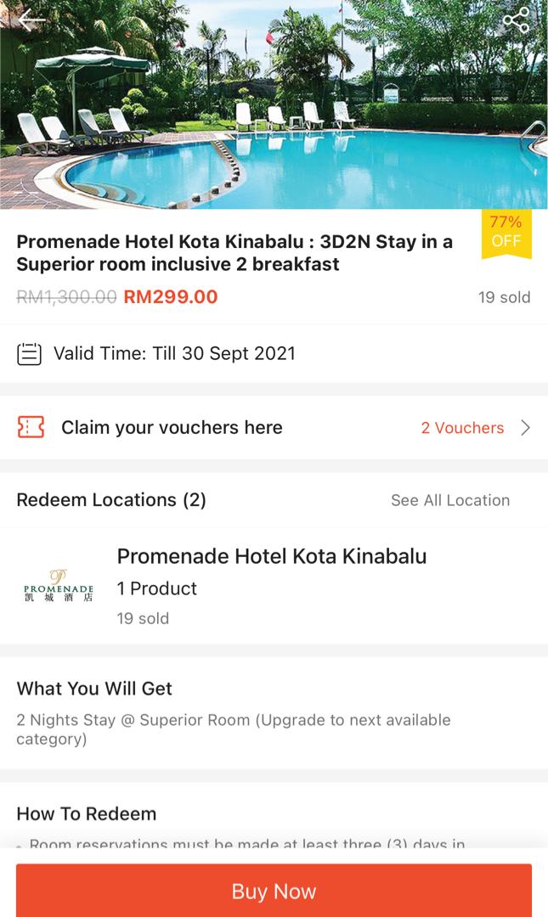The image size is (548, 917).
Task: Tap the Promenade hotel logo
Action: [x=59, y=586]
